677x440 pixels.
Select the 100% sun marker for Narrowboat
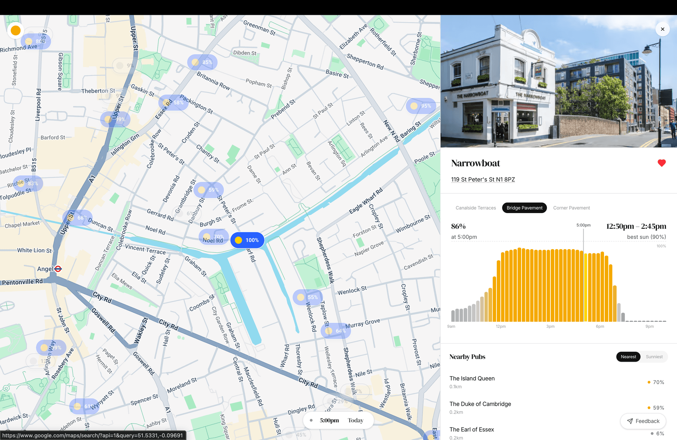point(247,240)
